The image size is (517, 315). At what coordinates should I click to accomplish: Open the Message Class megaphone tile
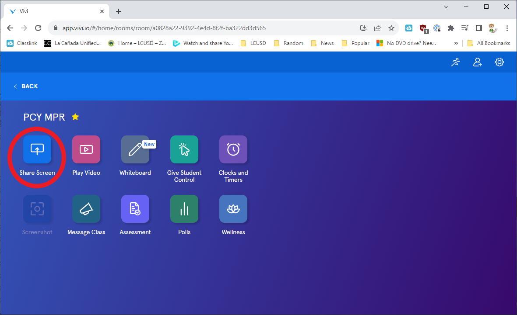point(86,209)
